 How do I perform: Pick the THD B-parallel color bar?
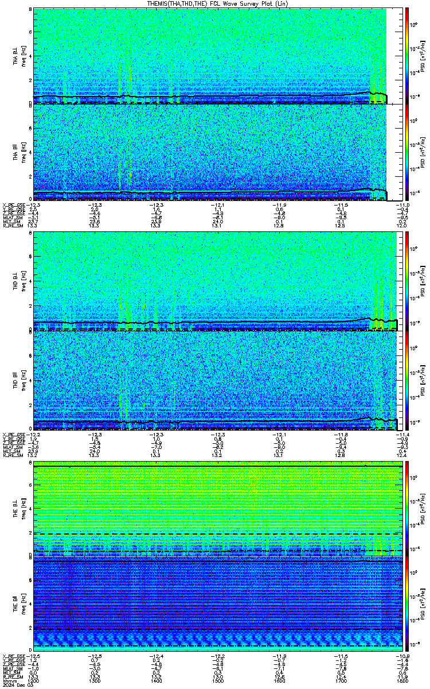[407, 380]
